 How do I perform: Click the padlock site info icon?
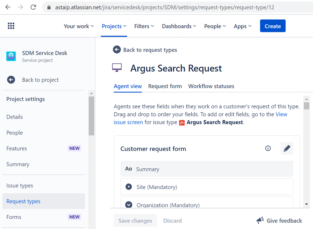[x=49, y=8]
